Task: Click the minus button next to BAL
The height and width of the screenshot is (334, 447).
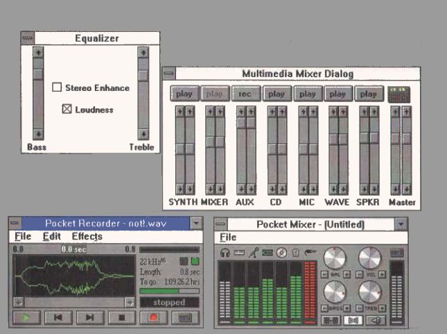Action: click(324, 274)
